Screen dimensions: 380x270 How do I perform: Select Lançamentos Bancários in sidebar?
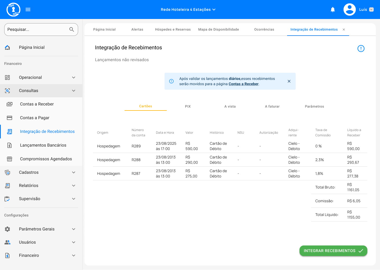click(43, 145)
